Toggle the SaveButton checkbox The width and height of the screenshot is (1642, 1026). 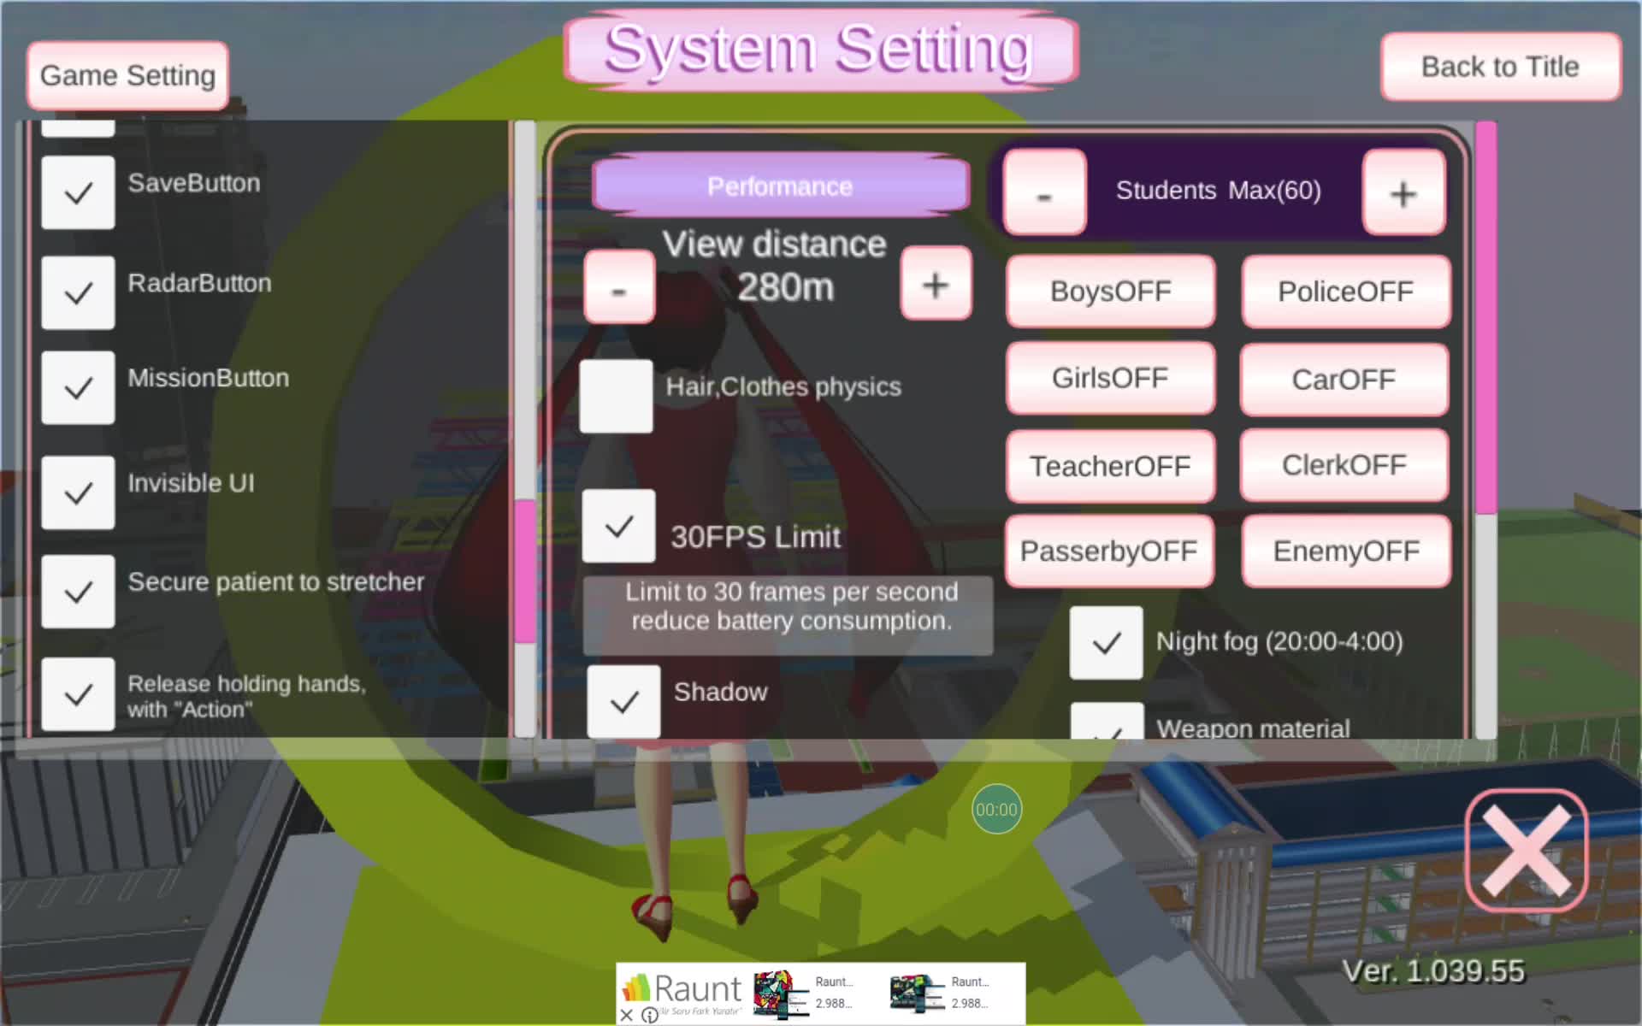78,192
